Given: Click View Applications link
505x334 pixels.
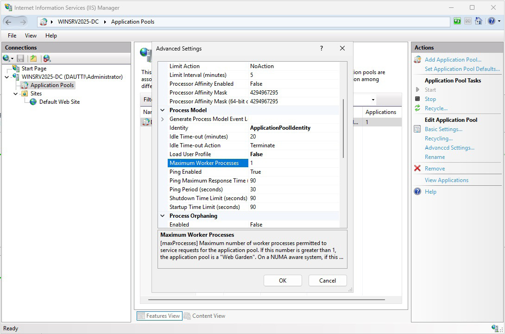Looking at the screenshot, I should (x=446, y=180).
